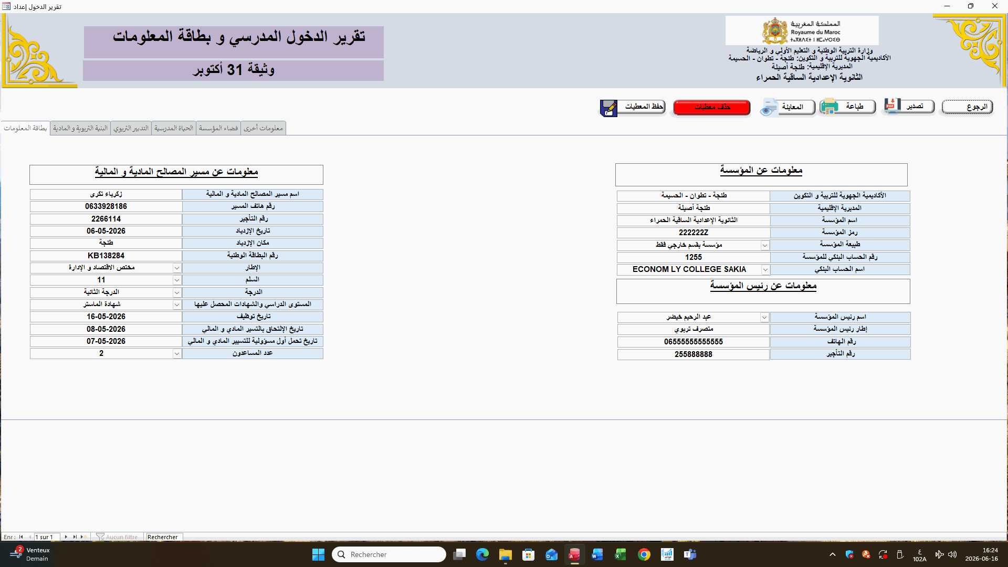The image size is (1008, 567).
Task: Open Excel from taskbar
Action: coord(621,554)
